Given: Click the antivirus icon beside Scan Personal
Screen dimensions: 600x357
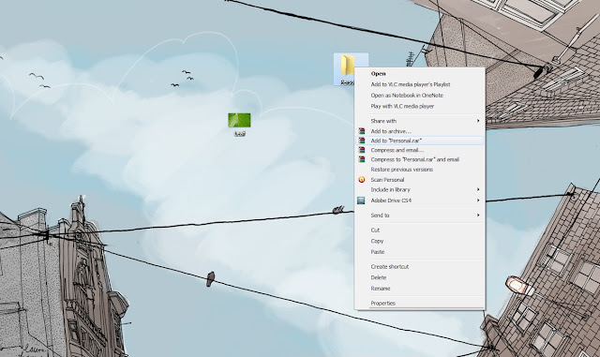Looking at the screenshot, I should pyautogui.click(x=361, y=180).
